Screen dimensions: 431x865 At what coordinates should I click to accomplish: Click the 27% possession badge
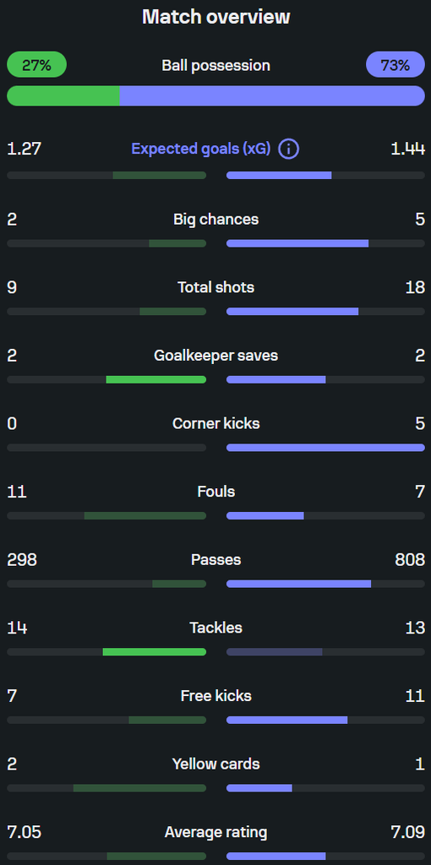coord(36,65)
